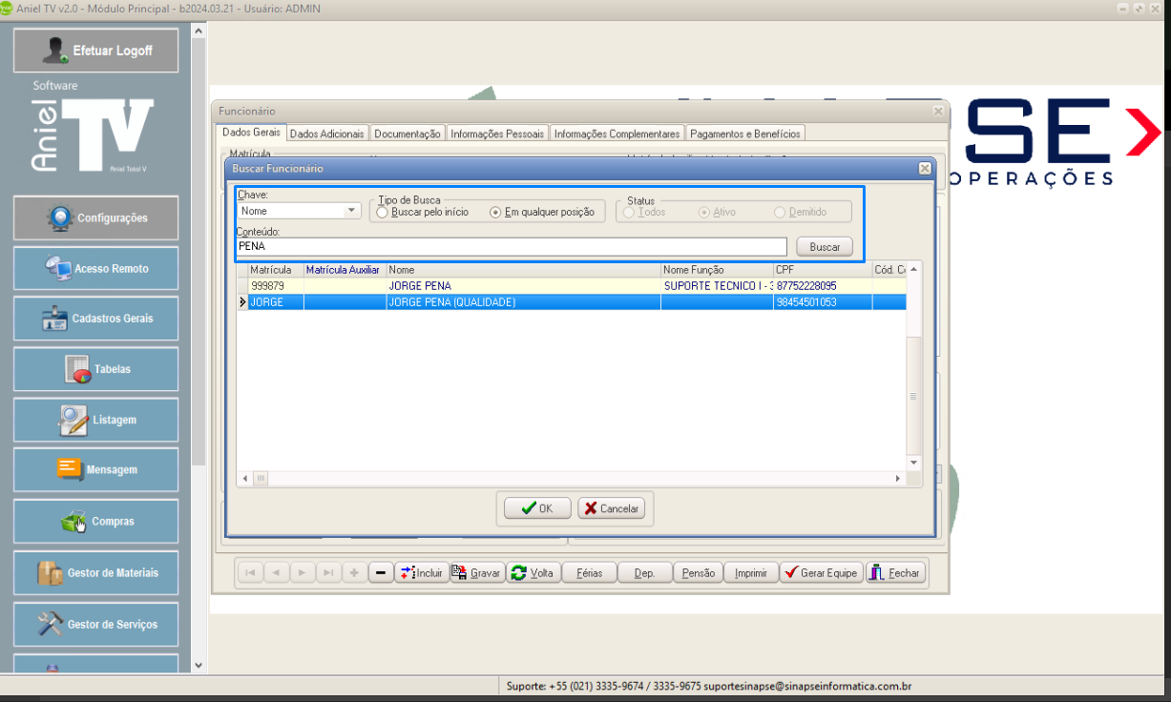Confirm selection with the OK button
Screen dimensions: 1171x702
537,508
